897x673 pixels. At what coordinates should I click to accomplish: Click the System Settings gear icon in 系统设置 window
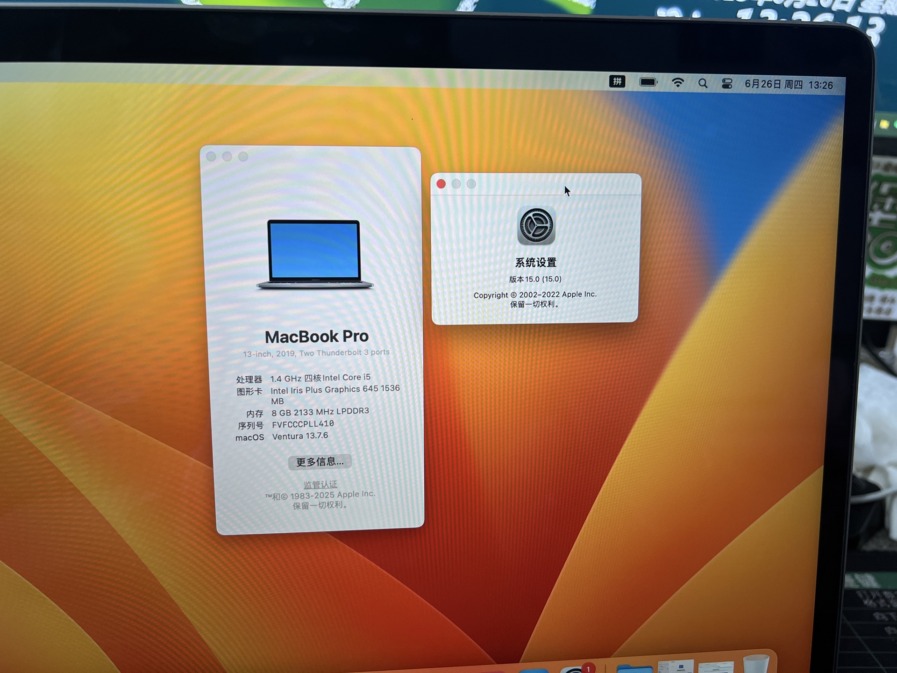tap(536, 226)
